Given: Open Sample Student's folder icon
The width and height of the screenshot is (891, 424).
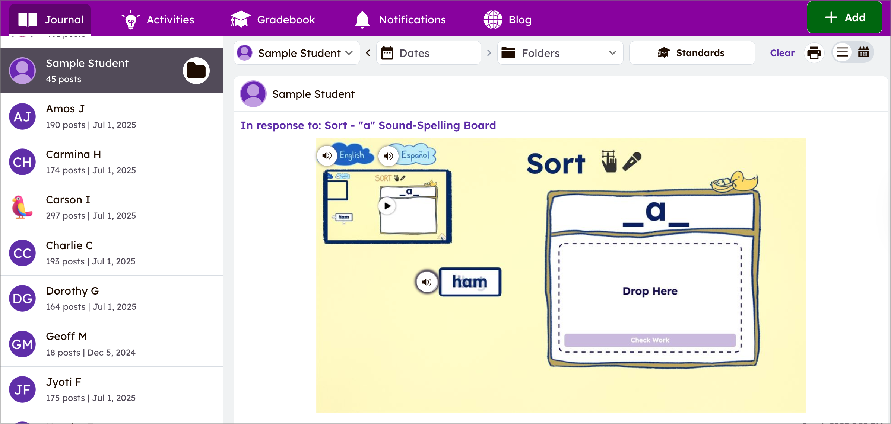Looking at the screenshot, I should click(196, 71).
